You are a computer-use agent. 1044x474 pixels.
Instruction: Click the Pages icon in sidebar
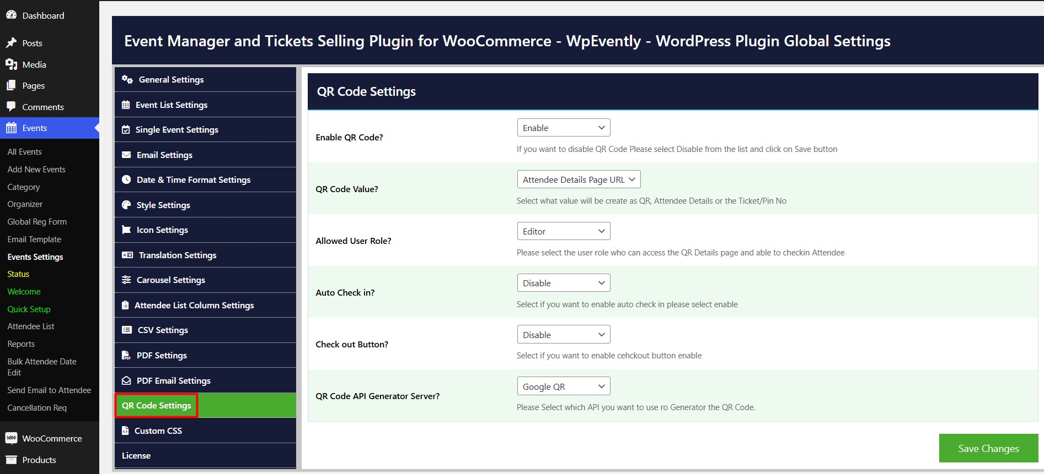tap(11, 85)
